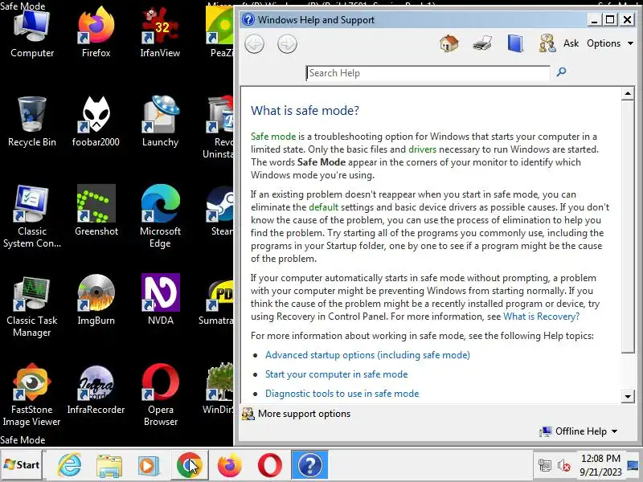Click the printer icon in Help toolbar
The image size is (643, 482).
tap(482, 43)
